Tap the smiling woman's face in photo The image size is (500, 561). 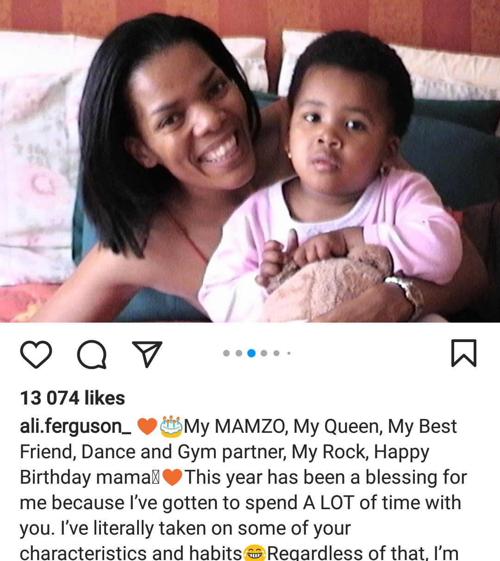tap(194, 120)
